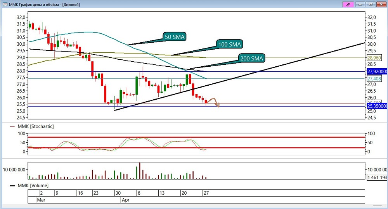
Task: Click date marker 30 on time axis
Action: 118,193
